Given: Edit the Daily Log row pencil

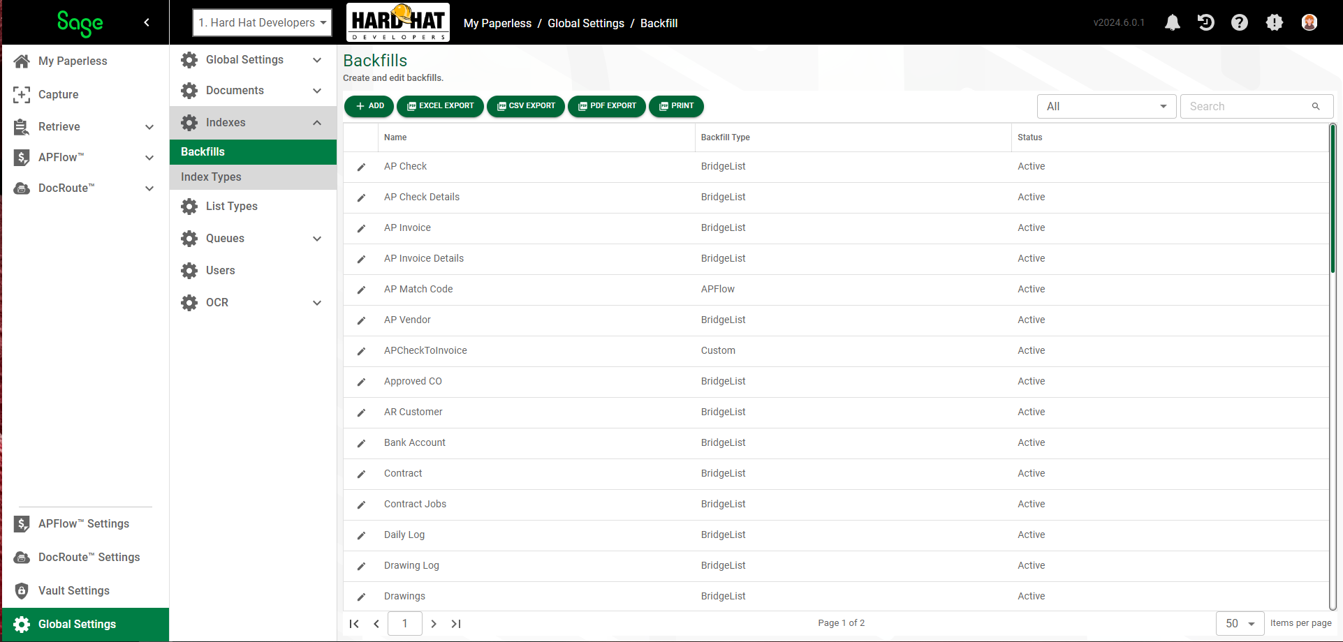Looking at the screenshot, I should click(x=361, y=535).
